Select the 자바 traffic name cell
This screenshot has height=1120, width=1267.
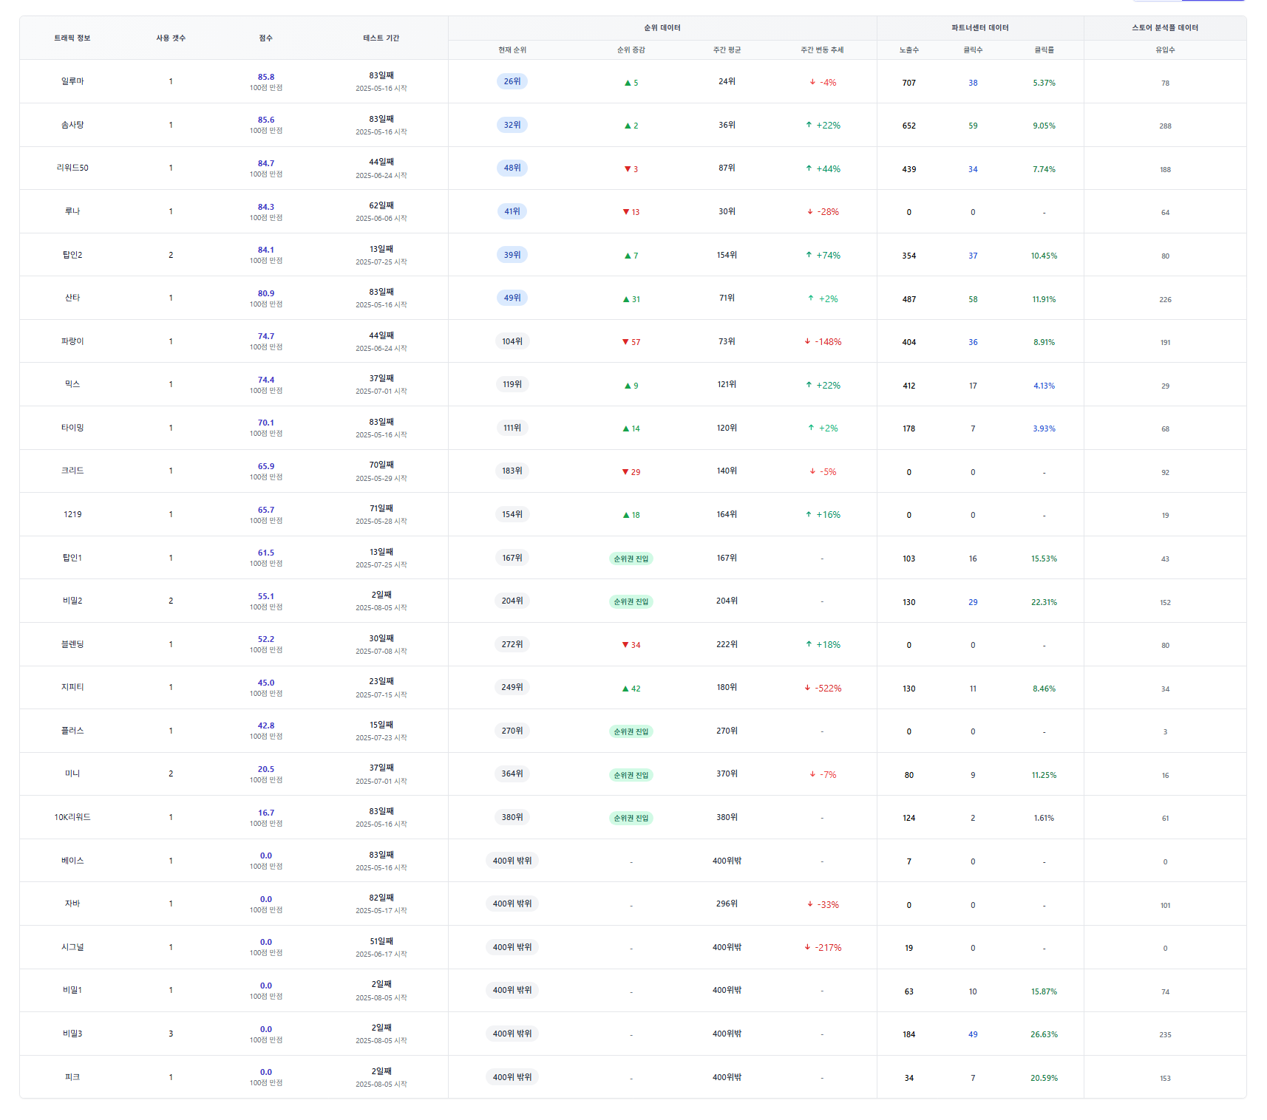(x=72, y=904)
